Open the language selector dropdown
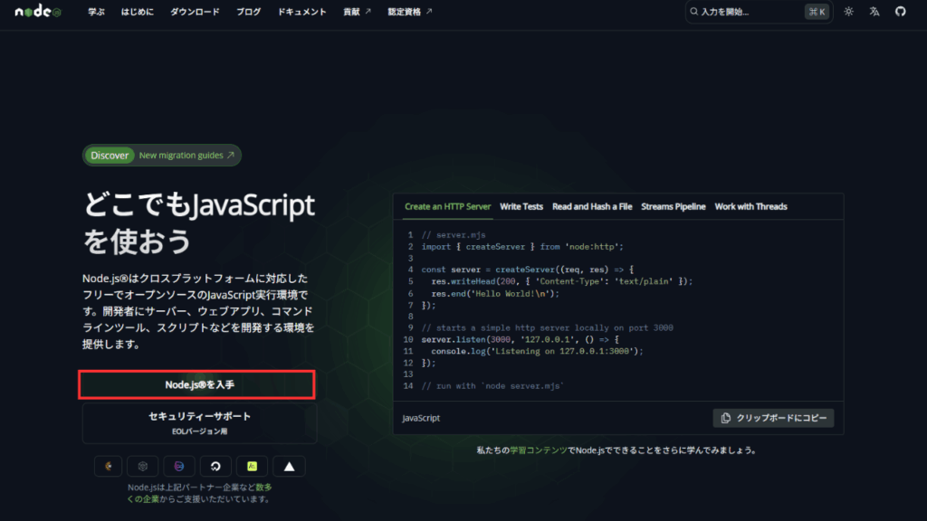This screenshot has width=927, height=521. pos(874,12)
